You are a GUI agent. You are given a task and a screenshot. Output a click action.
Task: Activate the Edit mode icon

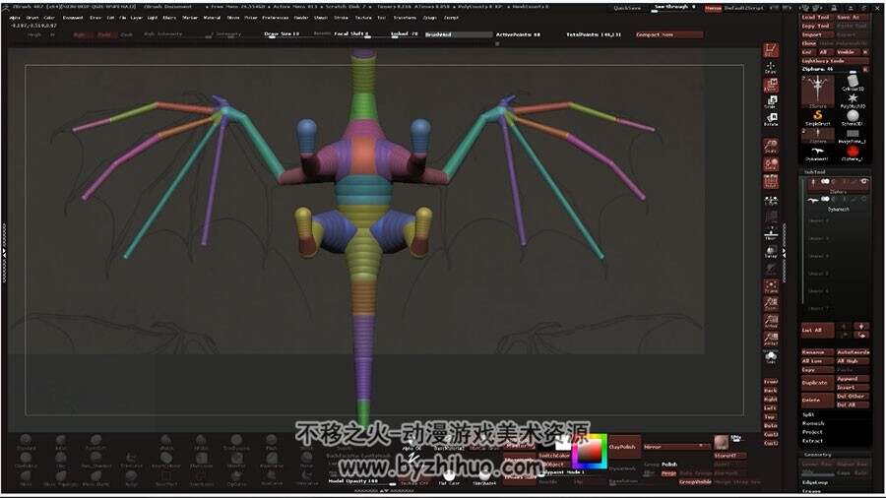point(771,50)
